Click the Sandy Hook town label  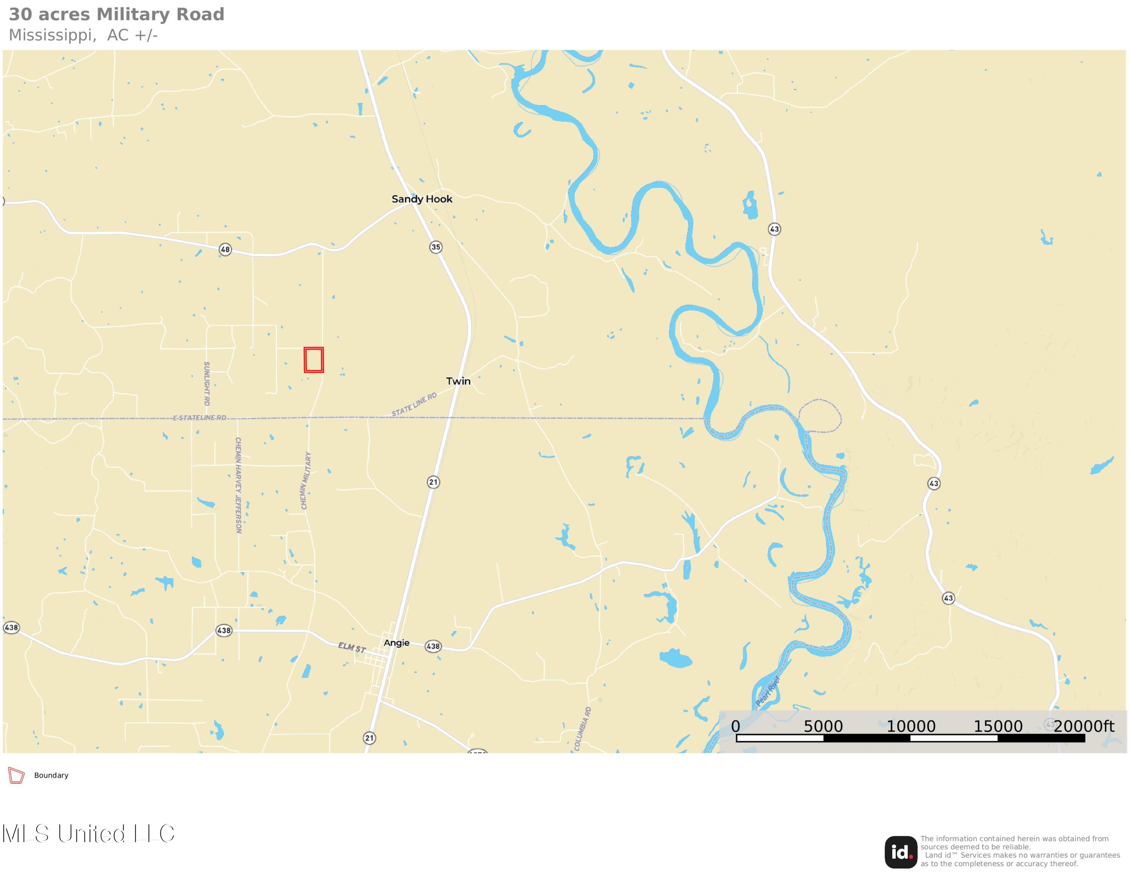[422, 199]
